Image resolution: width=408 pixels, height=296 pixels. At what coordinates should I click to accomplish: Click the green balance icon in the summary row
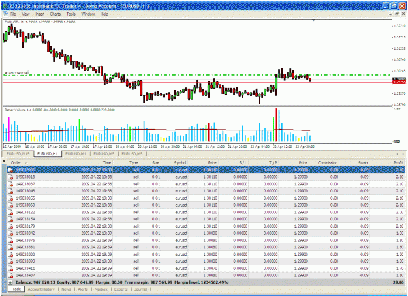pyautogui.click(x=10, y=282)
